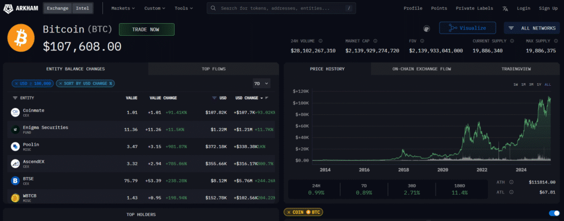Open the Custom dropdown menu
This screenshot has width=564, height=221.
pyautogui.click(x=155, y=8)
